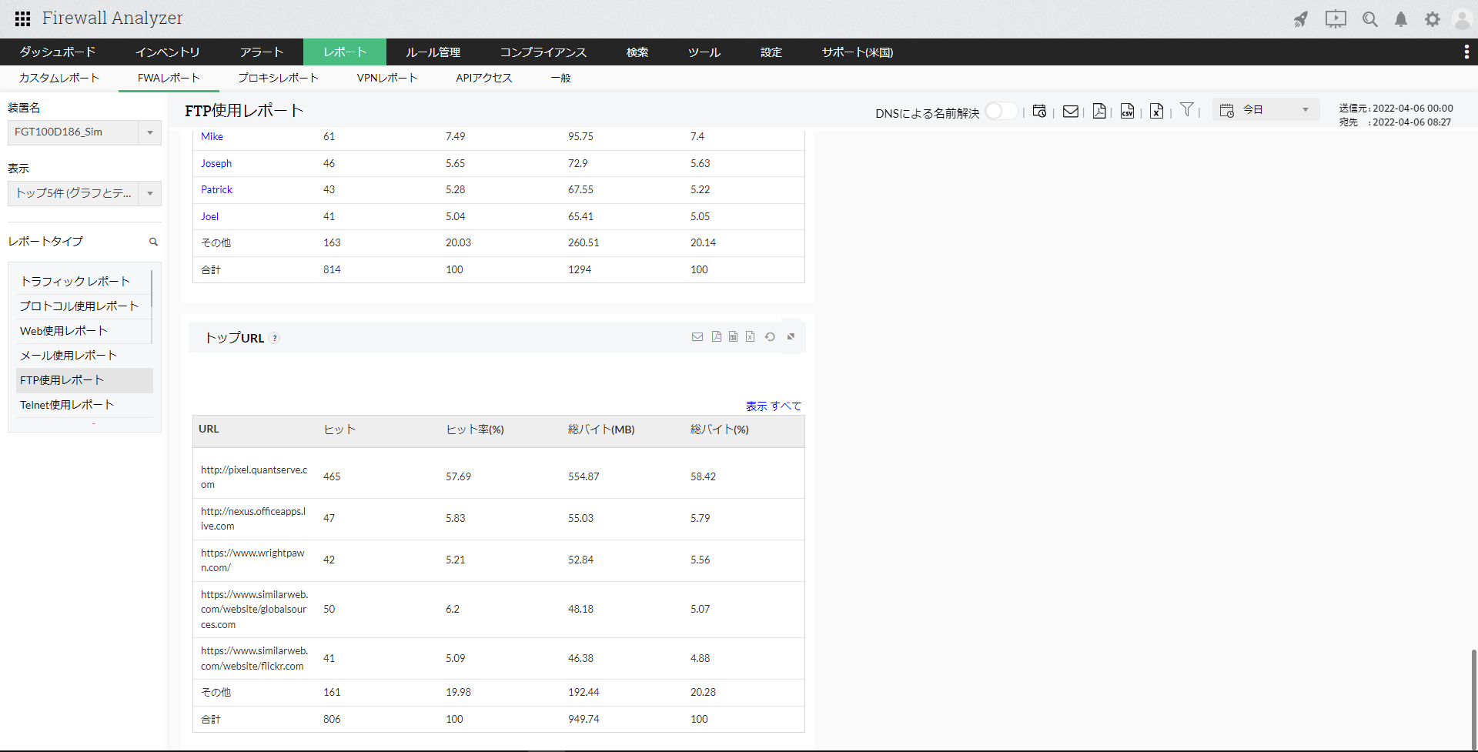Open the vertical three-dot menu
The height and width of the screenshot is (752, 1478).
coord(1466,52)
